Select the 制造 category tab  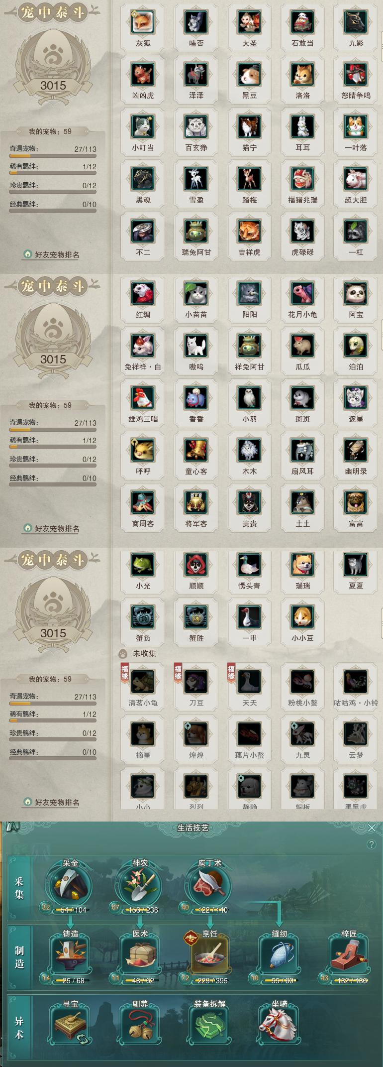19,957
